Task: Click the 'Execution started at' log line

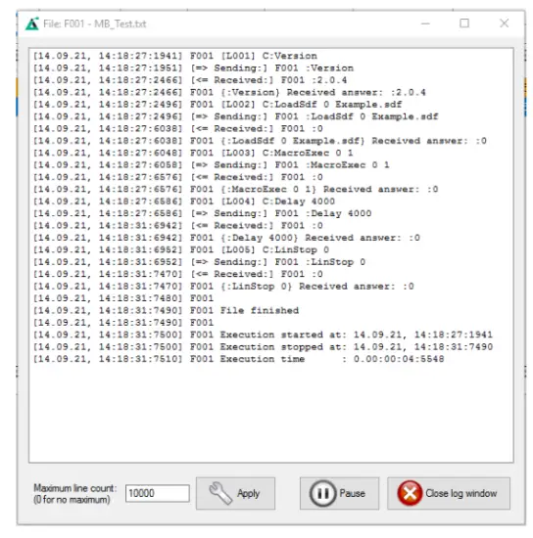Action: tap(263, 335)
